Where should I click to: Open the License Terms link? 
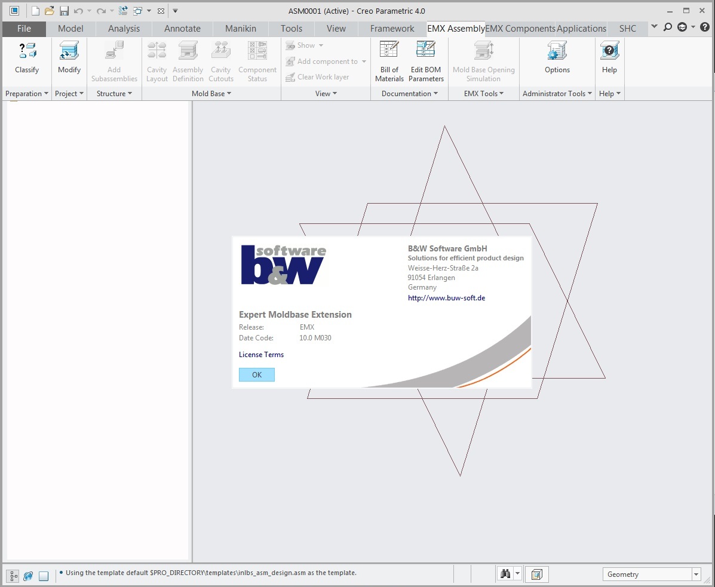(261, 355)
